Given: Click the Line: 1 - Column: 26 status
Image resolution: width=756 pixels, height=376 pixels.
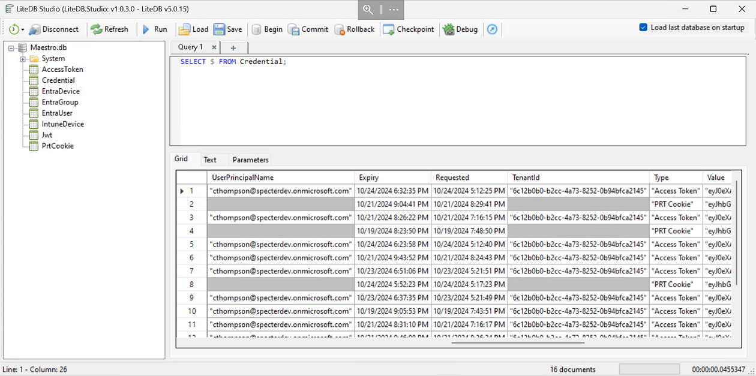Looking at the screenshot, I should tap(35, 369).
